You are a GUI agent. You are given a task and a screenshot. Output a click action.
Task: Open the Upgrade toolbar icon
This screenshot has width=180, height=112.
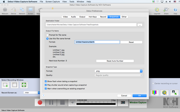[x=157, y=10]
